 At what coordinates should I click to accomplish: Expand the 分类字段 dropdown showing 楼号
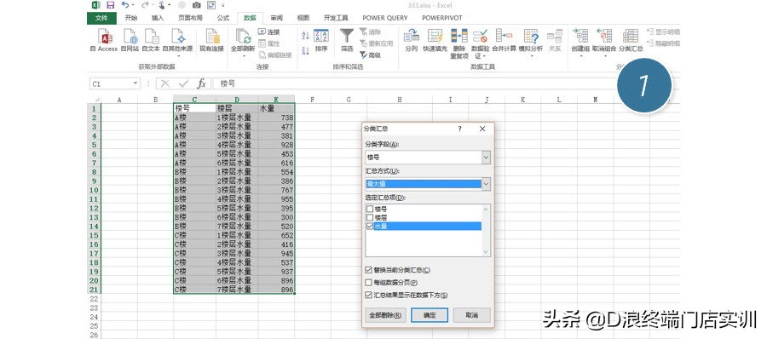486,158
